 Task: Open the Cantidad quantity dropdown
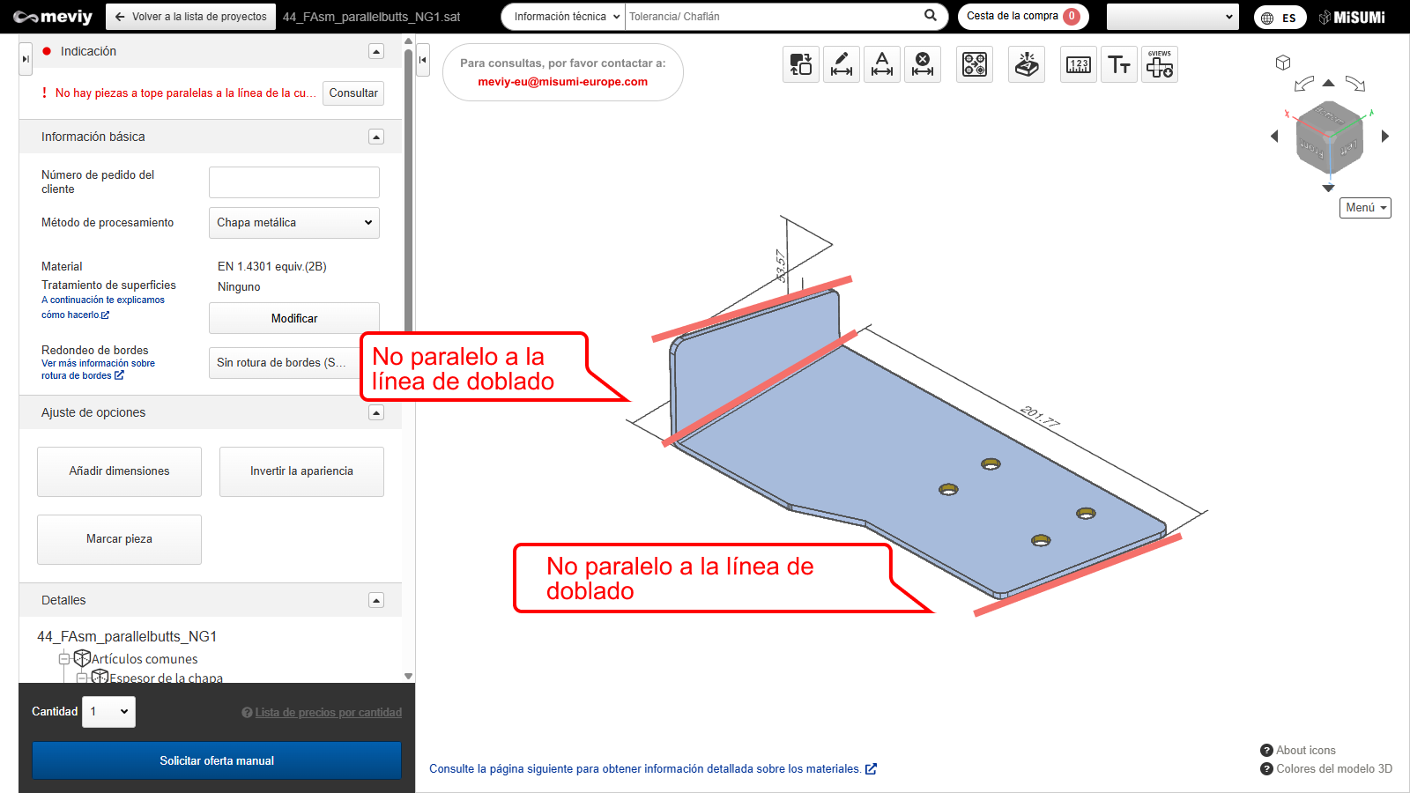tap(109, 712)
